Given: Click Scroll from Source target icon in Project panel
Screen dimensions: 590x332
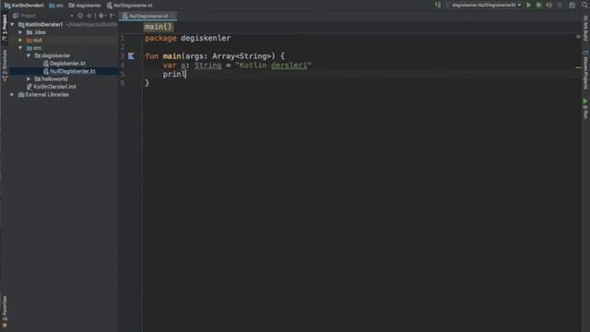Looking at the screenshot, I should (x=80, y=16).
